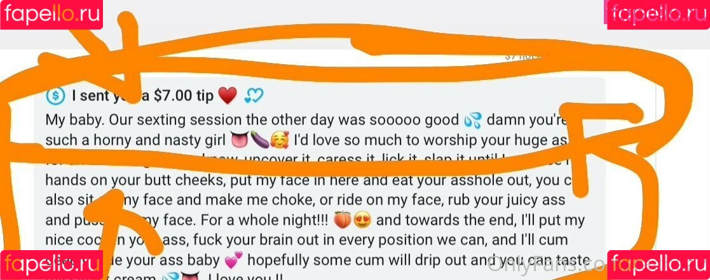Click the sweat droplets emoji on the first line
Screen dimensions: 710x280
click(x=474, y=121)
